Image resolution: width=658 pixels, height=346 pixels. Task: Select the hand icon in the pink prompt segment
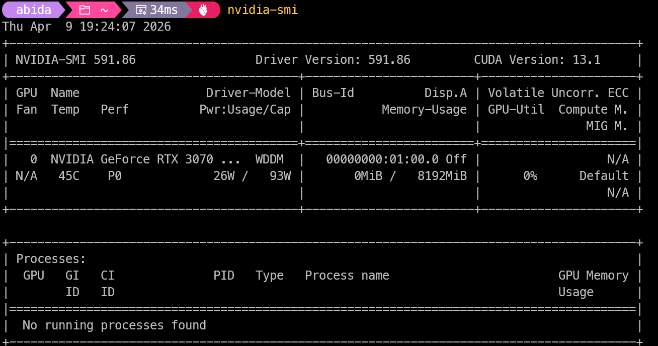(203, 9)
